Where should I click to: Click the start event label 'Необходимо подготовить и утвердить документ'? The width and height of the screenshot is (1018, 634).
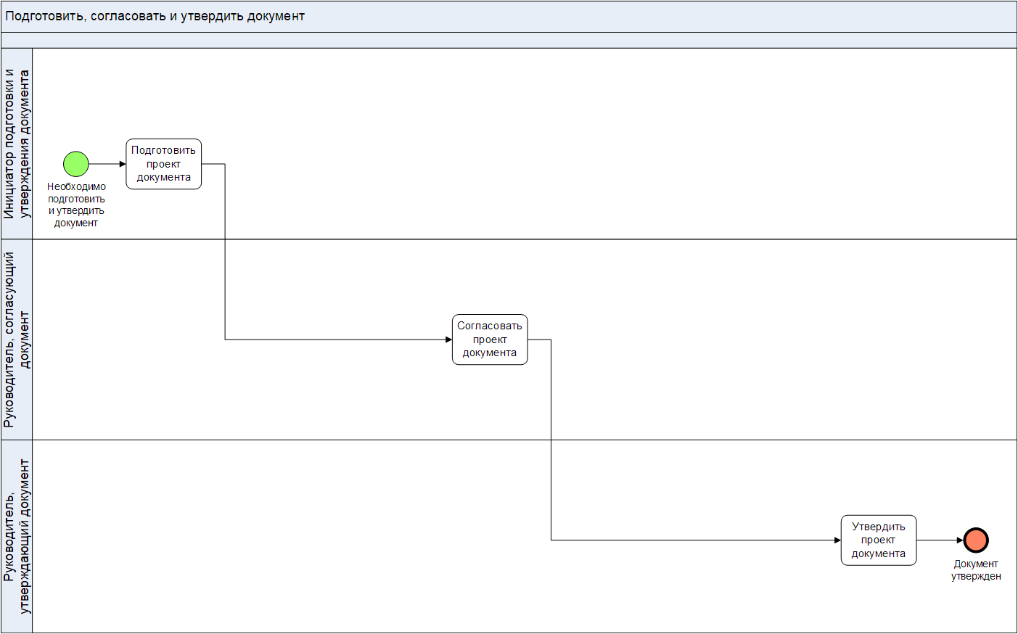(x=76, y=205)
